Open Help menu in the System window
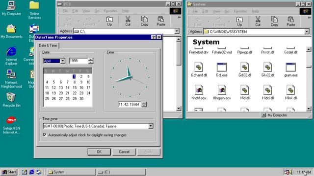314x176 pixels. tap(255, 11)
